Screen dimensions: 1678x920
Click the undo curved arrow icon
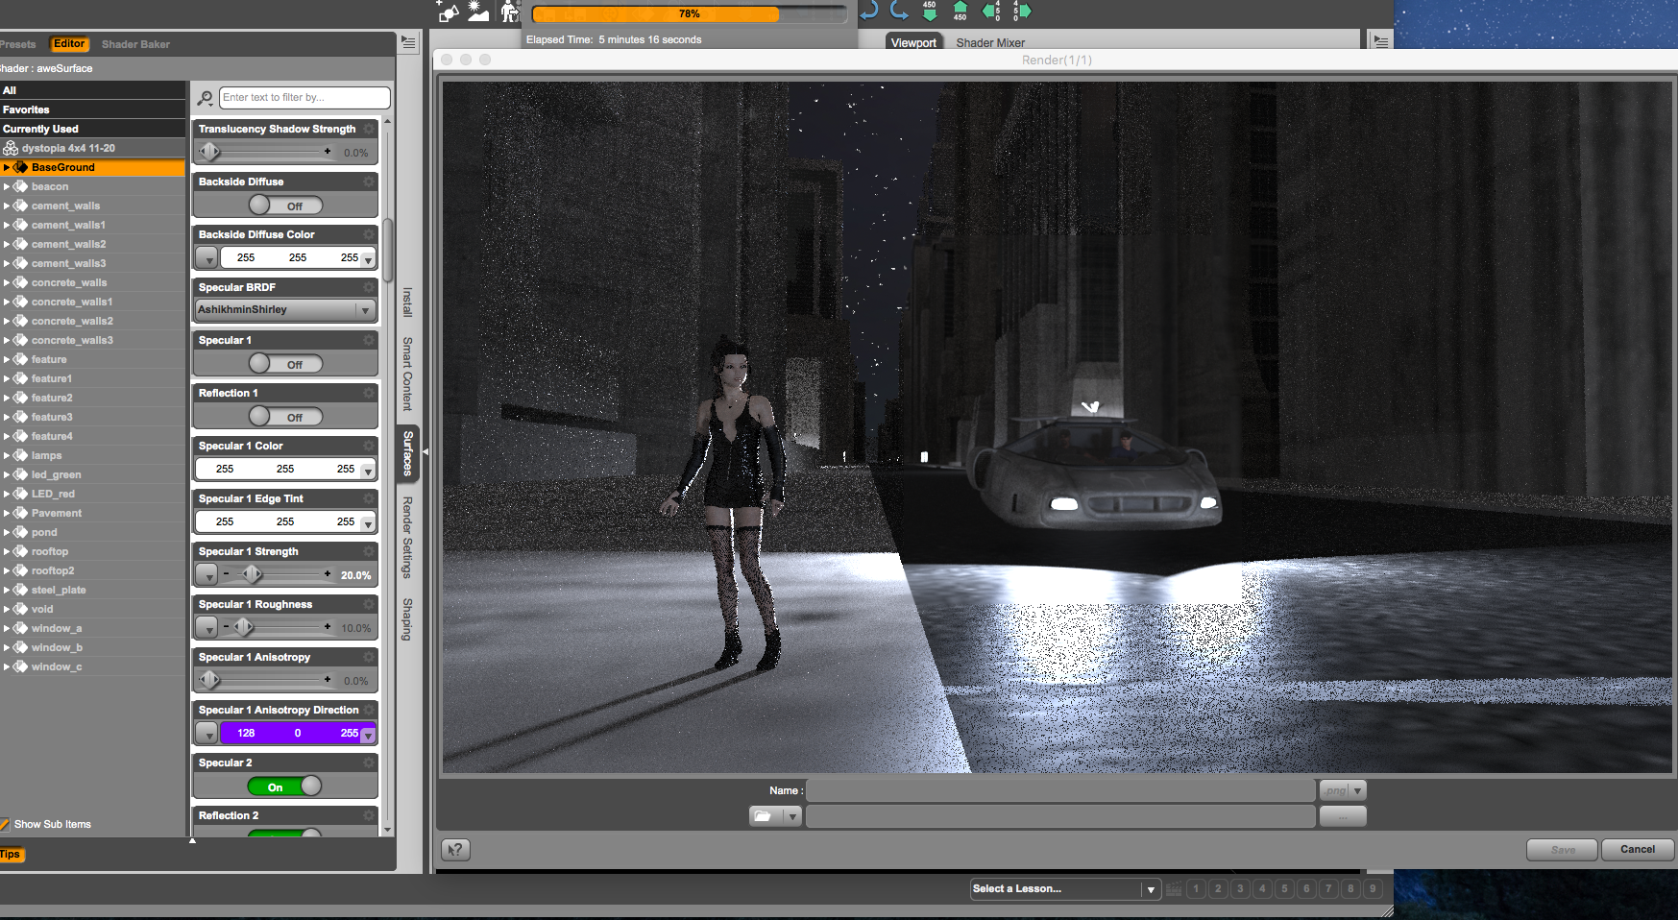[868, 11]
